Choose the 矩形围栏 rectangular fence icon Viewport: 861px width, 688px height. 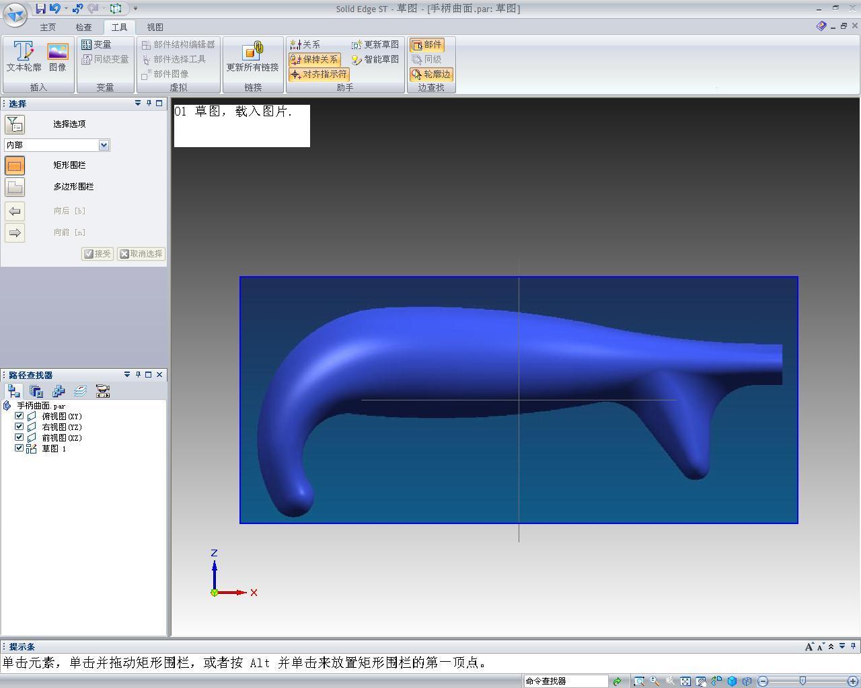pyautogui.click(x=15, y=165)
